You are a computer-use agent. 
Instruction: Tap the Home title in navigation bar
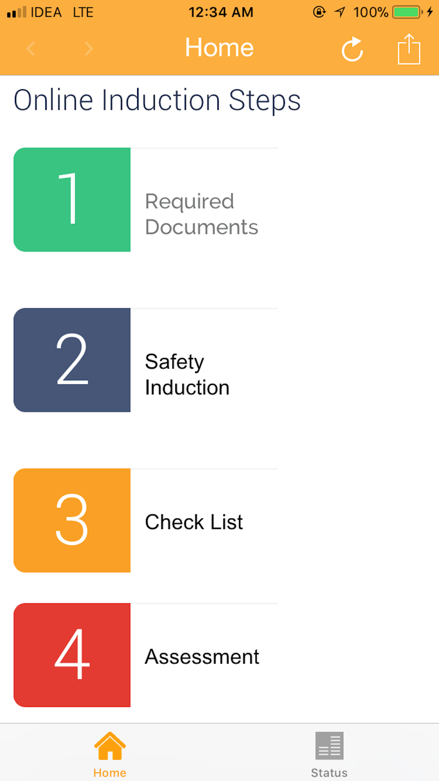click(x=219, y=47)
